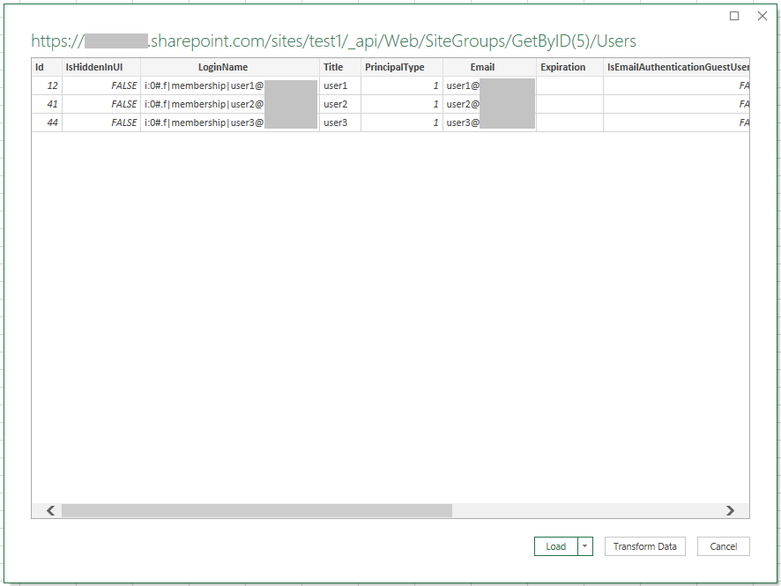Click the LoginName cell for user1
The image size is (781, 586).
click(229, 85)
